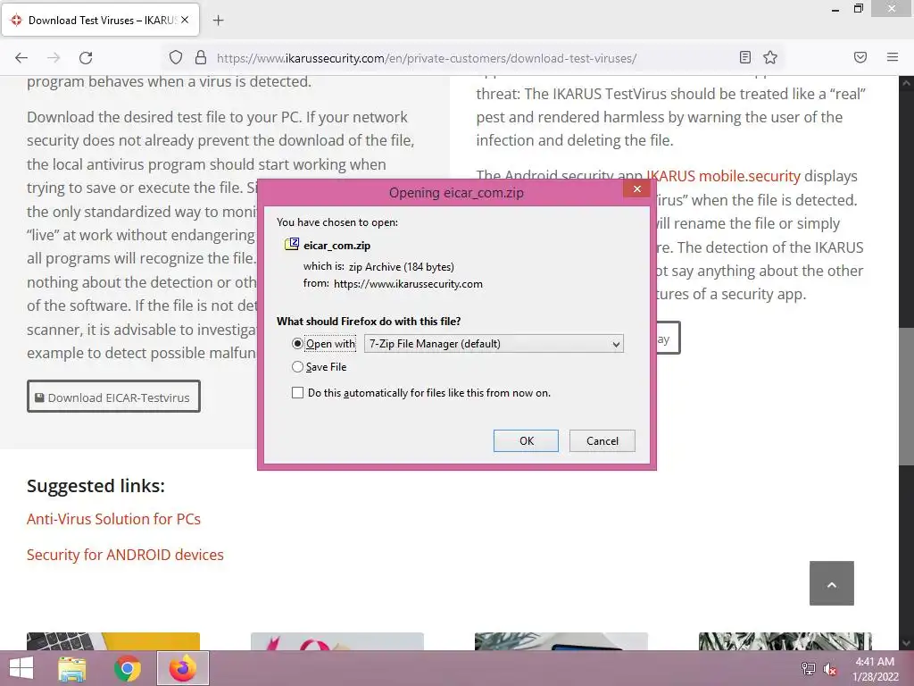Close the Opening eicar_com.zip dialog
Image resolution: width=914 pixels, height=686 pixels.
(637, 189)
